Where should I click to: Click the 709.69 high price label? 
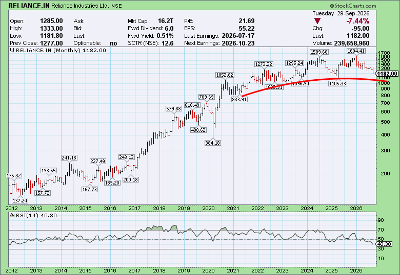[x=206, y=97]
